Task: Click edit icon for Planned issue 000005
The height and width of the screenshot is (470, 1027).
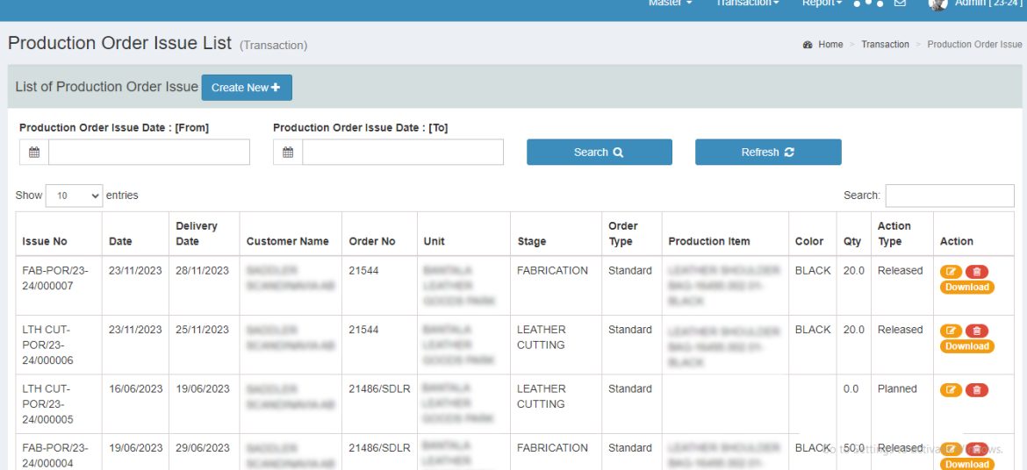Action: point(951,390)
